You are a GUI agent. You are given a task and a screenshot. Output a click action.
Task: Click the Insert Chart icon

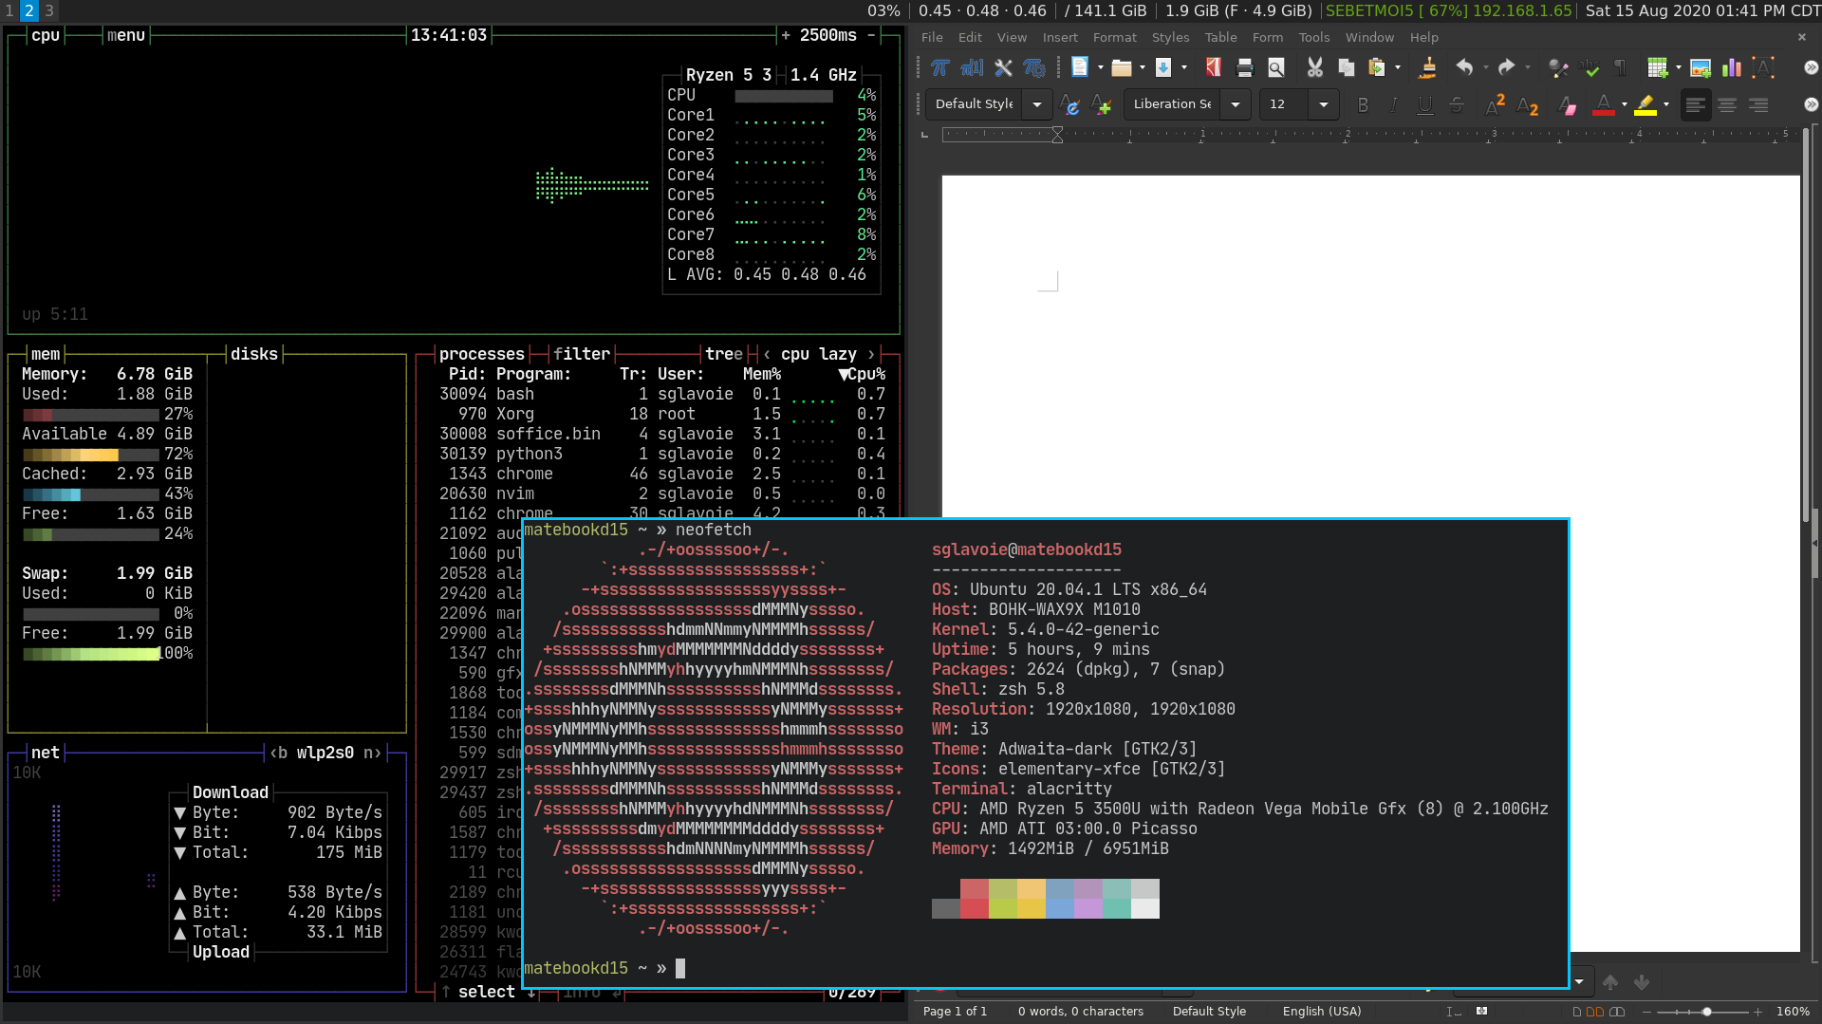click(x=1732, y=67)
